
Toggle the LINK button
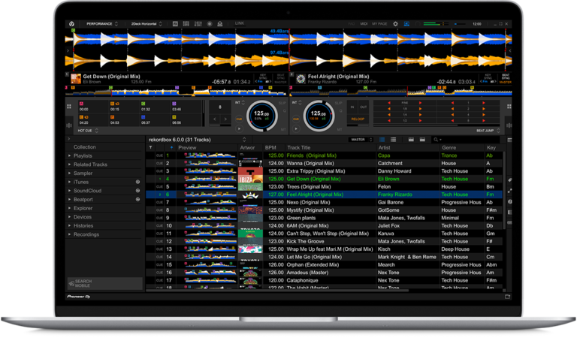click(240, 23)
